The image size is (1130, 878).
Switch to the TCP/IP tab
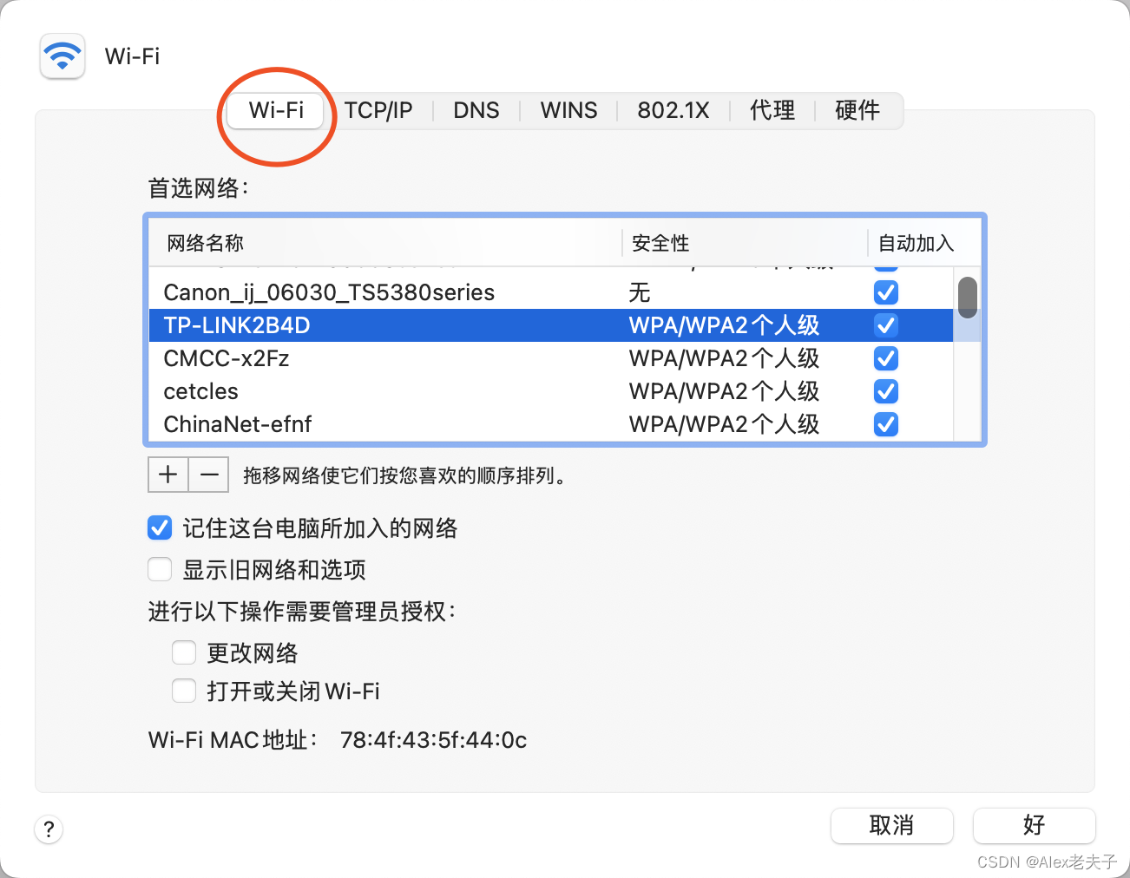(x=378, y=110)
